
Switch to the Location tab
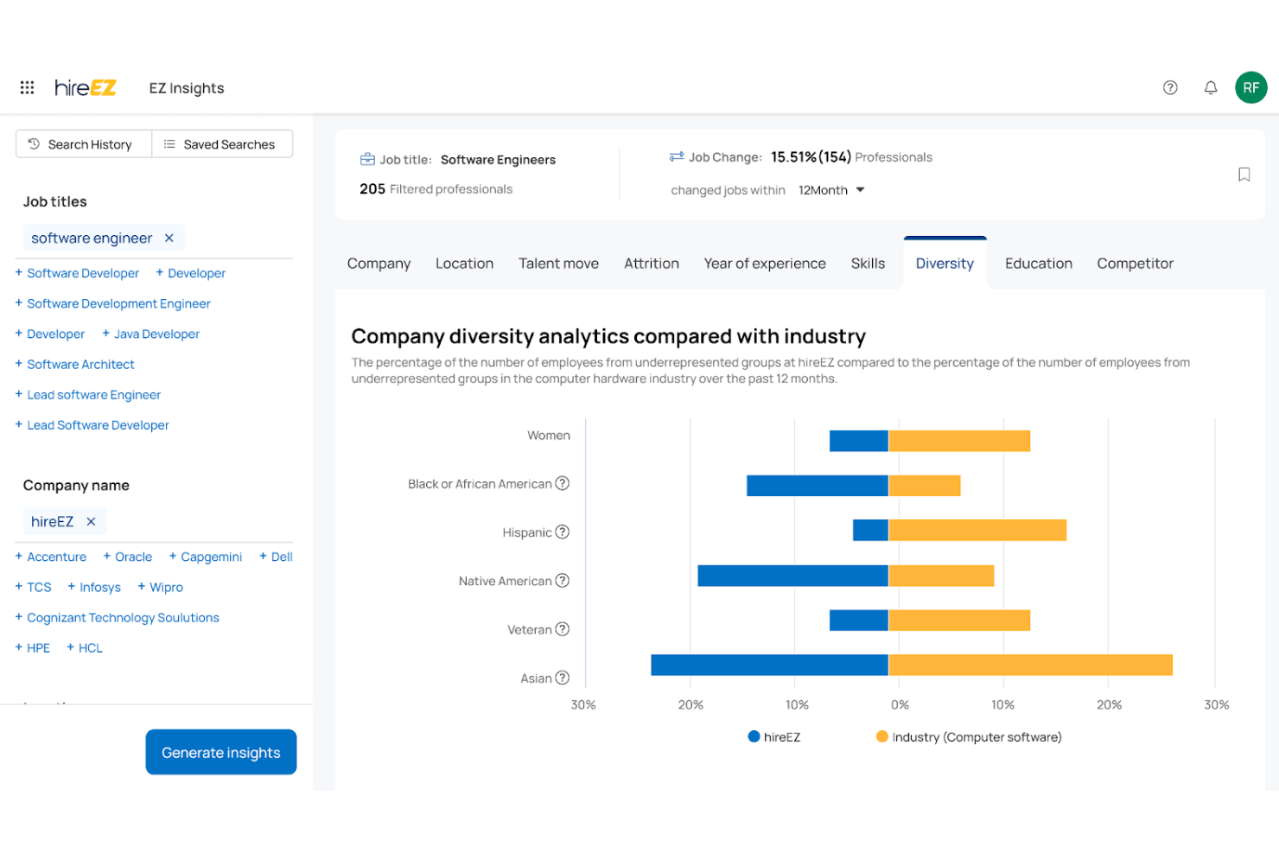(464, 264)
